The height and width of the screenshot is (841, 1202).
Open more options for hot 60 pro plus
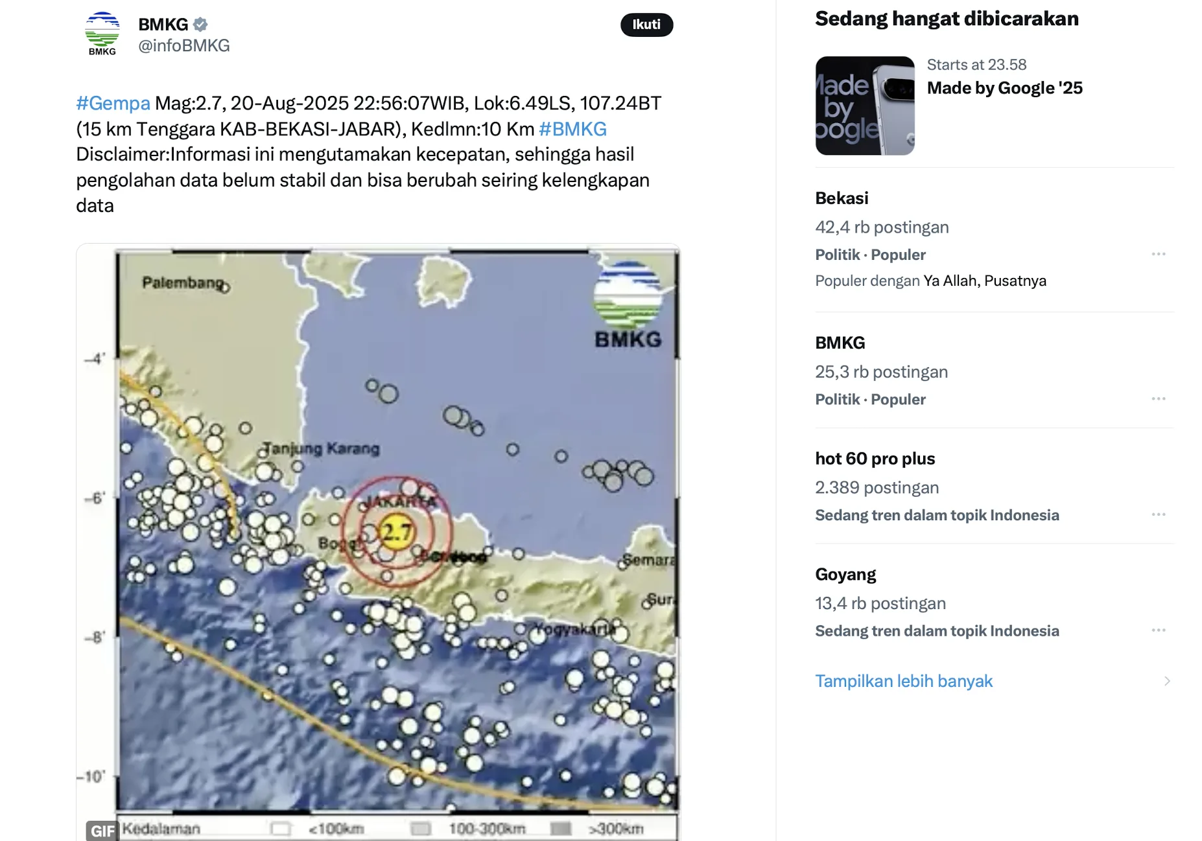tap(1159, 514)
